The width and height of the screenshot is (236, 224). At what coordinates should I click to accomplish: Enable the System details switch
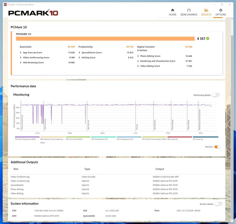point(218,204)
